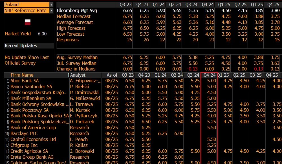This screenshot has height=164, width=282.
Task: Click the As of column header
Action: (x=112, y=75)
